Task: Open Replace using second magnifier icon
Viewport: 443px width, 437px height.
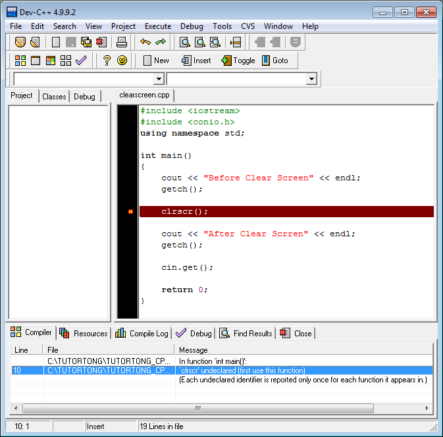Action: point(200,42)
